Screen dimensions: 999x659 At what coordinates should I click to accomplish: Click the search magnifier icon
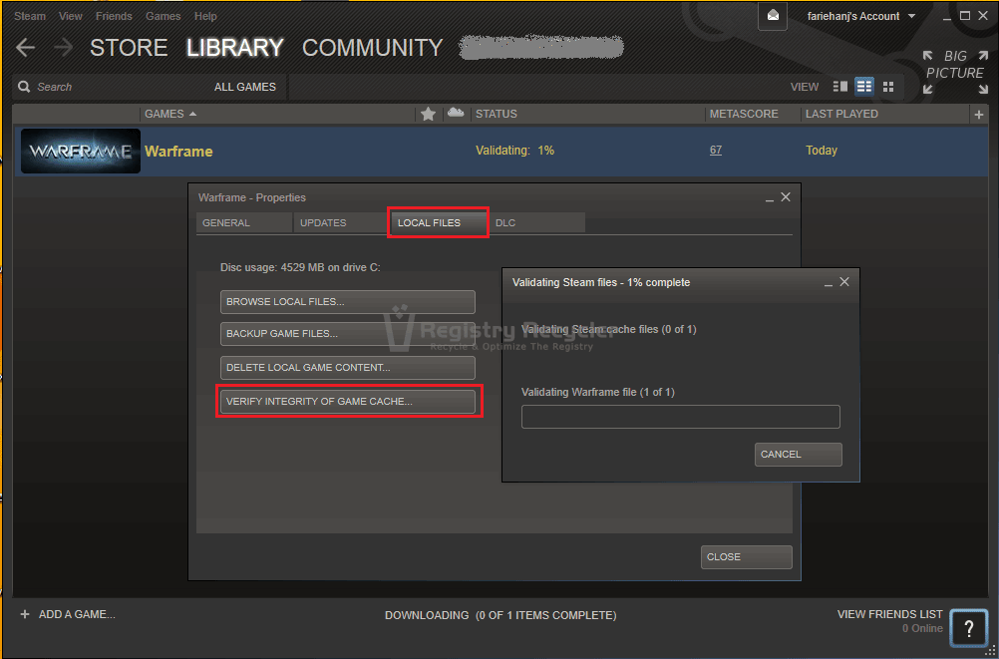coord(24,87)
